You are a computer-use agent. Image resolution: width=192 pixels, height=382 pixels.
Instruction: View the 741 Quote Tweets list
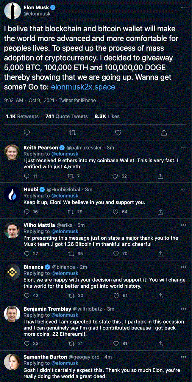point(66,116)
